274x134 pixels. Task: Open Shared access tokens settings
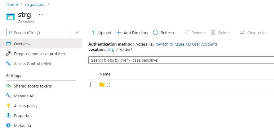pyautogui.click(x=33, y=86)
